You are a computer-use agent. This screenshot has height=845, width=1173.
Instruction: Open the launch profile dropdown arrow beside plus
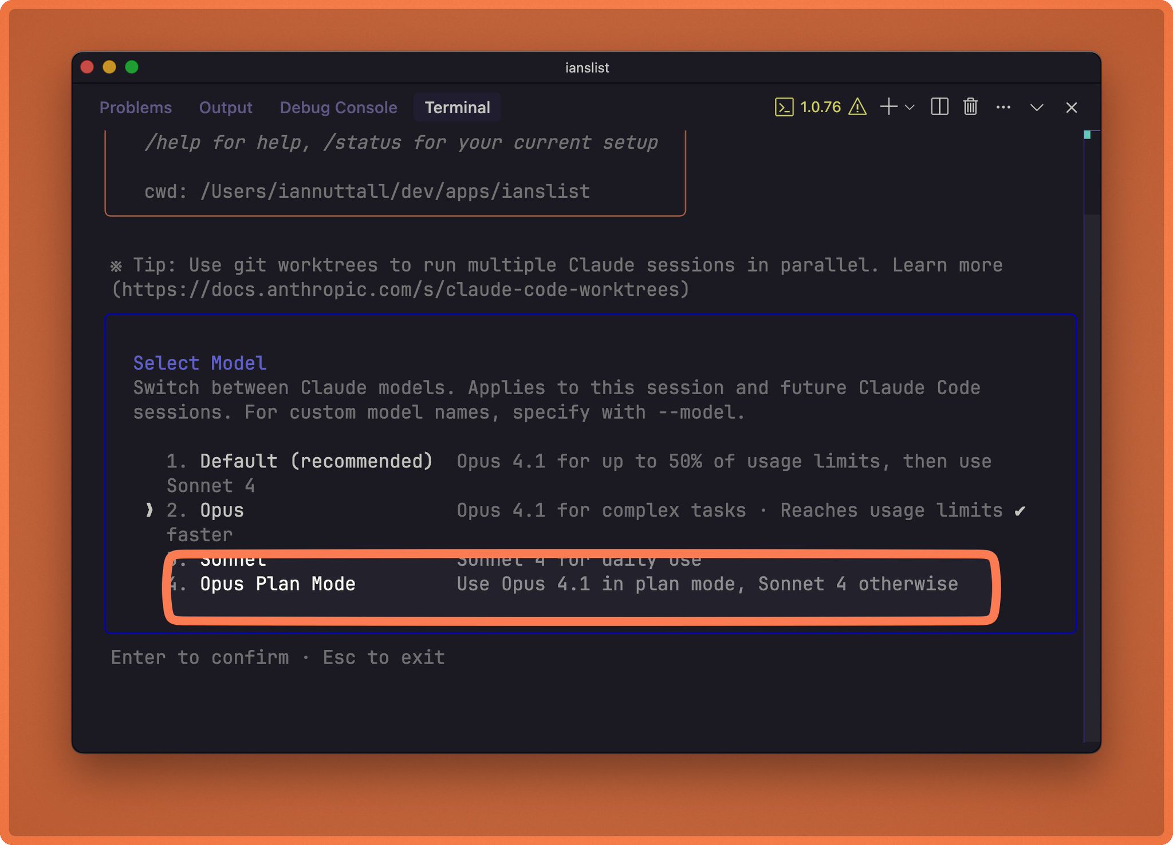pos(910,107)
